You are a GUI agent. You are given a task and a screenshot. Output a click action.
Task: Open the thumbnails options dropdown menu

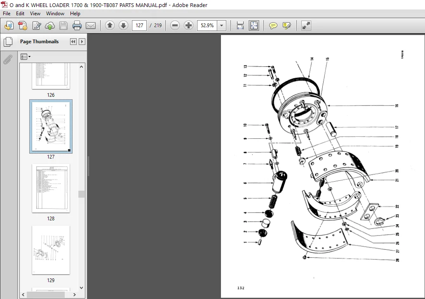(26, 56)
